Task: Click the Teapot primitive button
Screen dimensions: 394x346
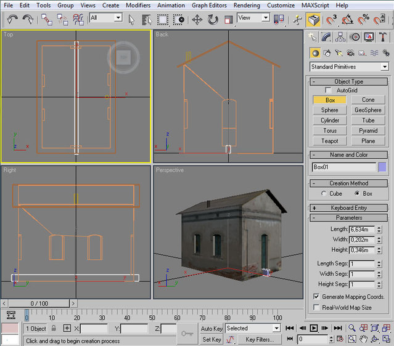Action: coord(329,141)
